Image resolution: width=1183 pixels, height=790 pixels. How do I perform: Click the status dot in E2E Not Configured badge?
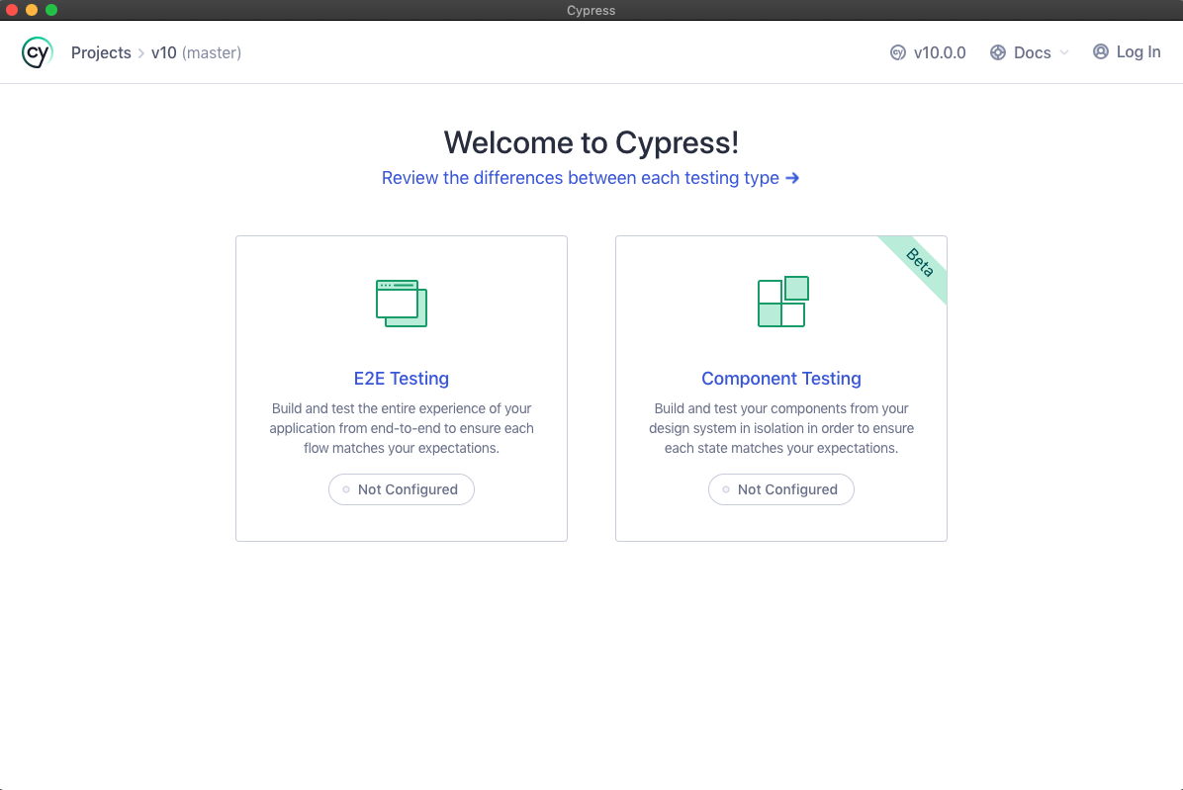point(346,489)
